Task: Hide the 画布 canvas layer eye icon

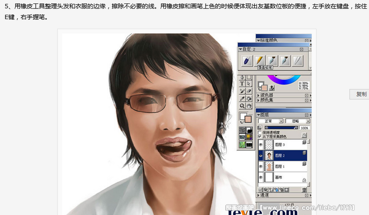Action: point(261,177)
